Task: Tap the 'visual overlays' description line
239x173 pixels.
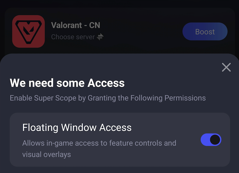Action: coord(46,154)
